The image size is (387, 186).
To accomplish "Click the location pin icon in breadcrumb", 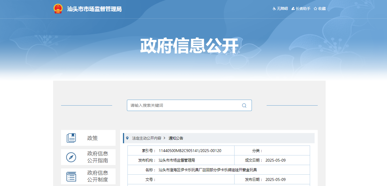I will tap(127, 138).
